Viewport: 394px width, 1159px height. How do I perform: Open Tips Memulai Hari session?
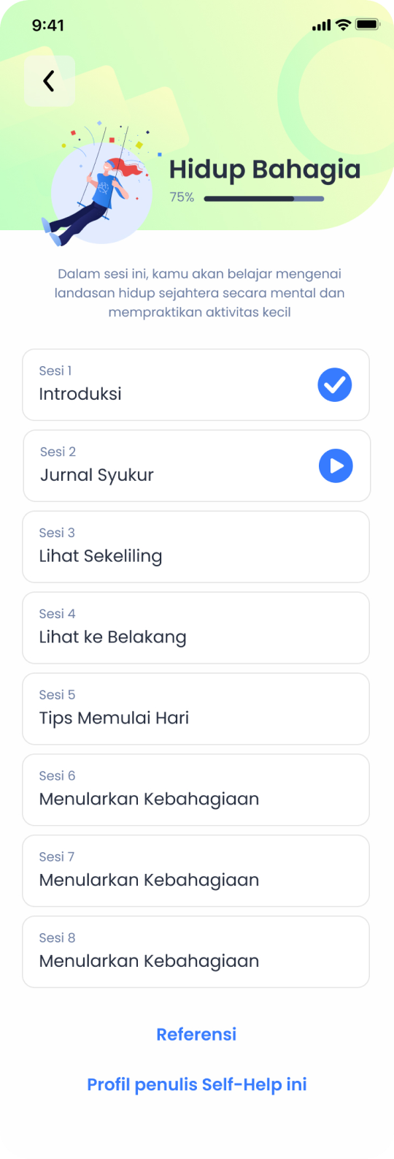point(196,709)
